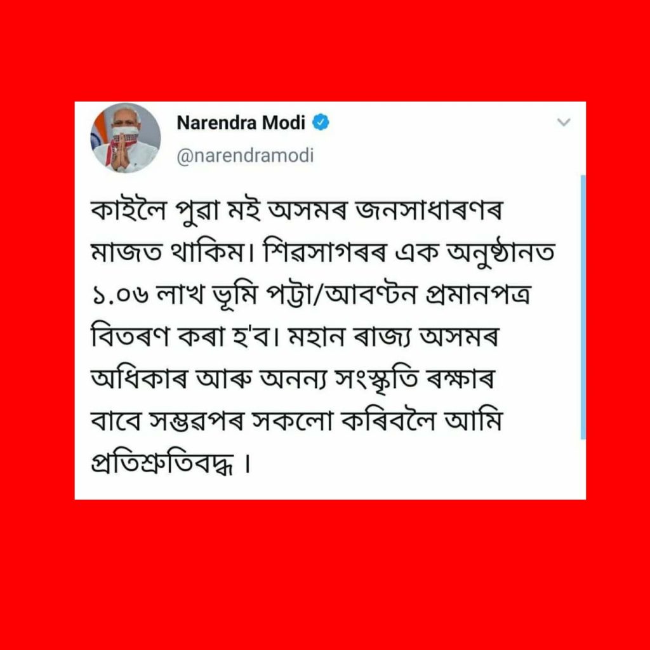650x650 pixels.
Task: Click the word কৰিবলৈ in the sixth line
Action: (388, 420)
